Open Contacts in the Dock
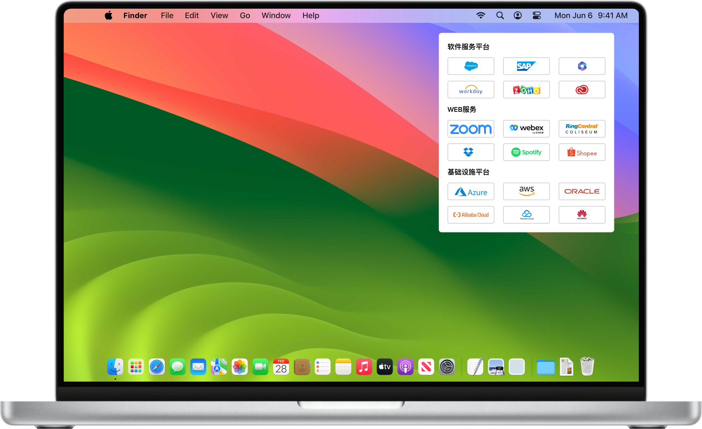702x429 pixels. pos(302,367)
